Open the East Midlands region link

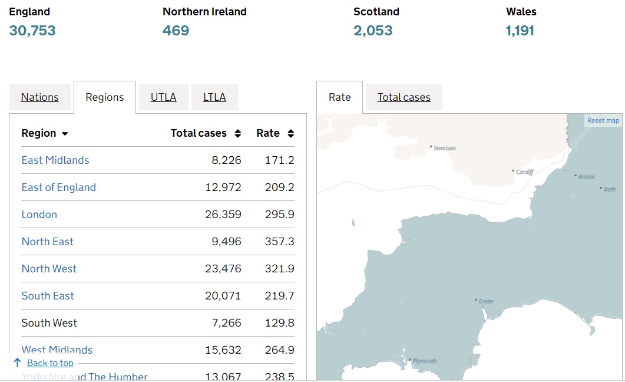[55, 160]
